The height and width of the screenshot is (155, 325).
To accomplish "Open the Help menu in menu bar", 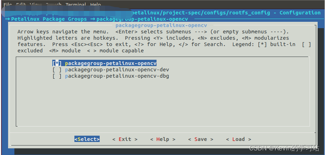I will (95, 4).
